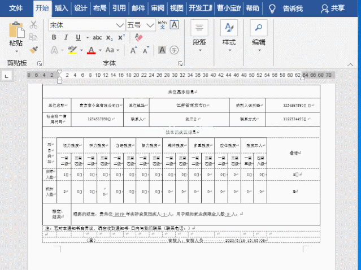Click the Paragraph group button
The image size is (361, 270).
point(199,34)
